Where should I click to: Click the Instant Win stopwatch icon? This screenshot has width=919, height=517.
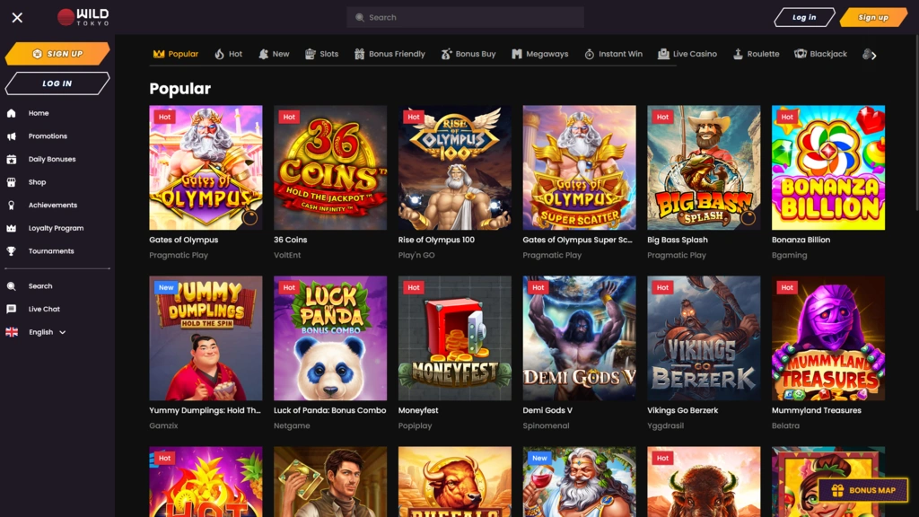(589, 54)
